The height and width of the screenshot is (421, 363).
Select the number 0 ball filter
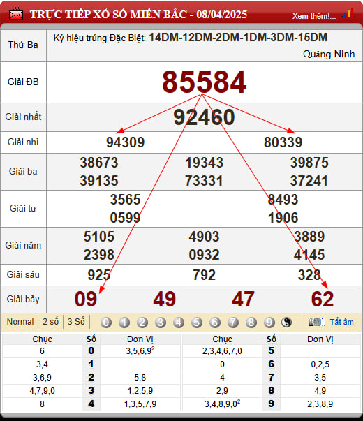coord(106,323)
